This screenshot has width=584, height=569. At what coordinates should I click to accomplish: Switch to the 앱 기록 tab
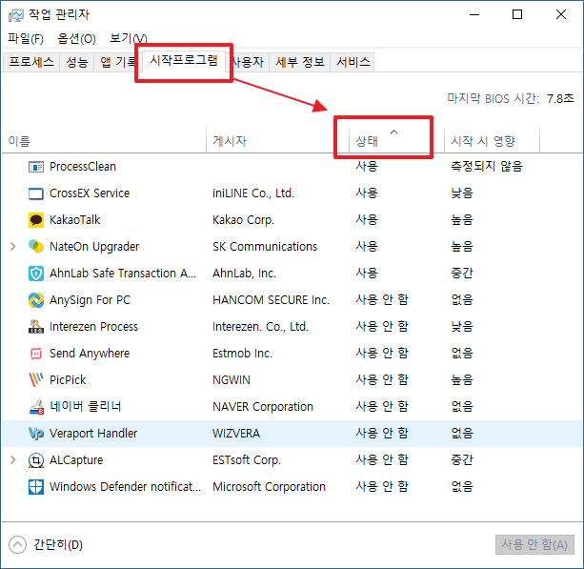tap(116, 62)
